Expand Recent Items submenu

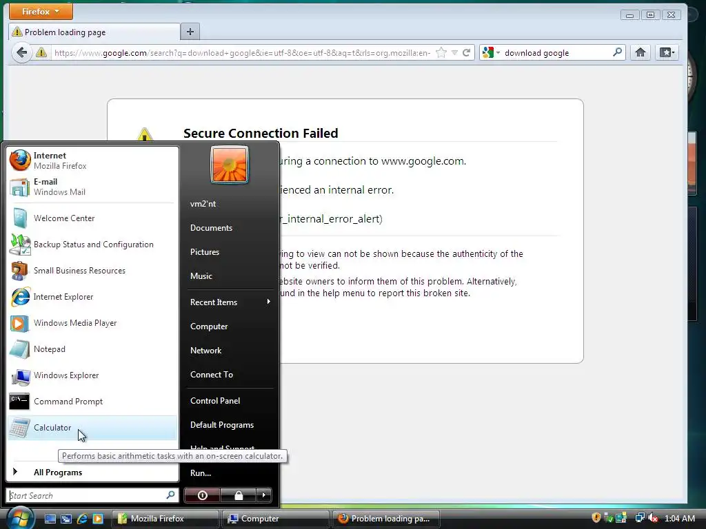click(230, 302)
